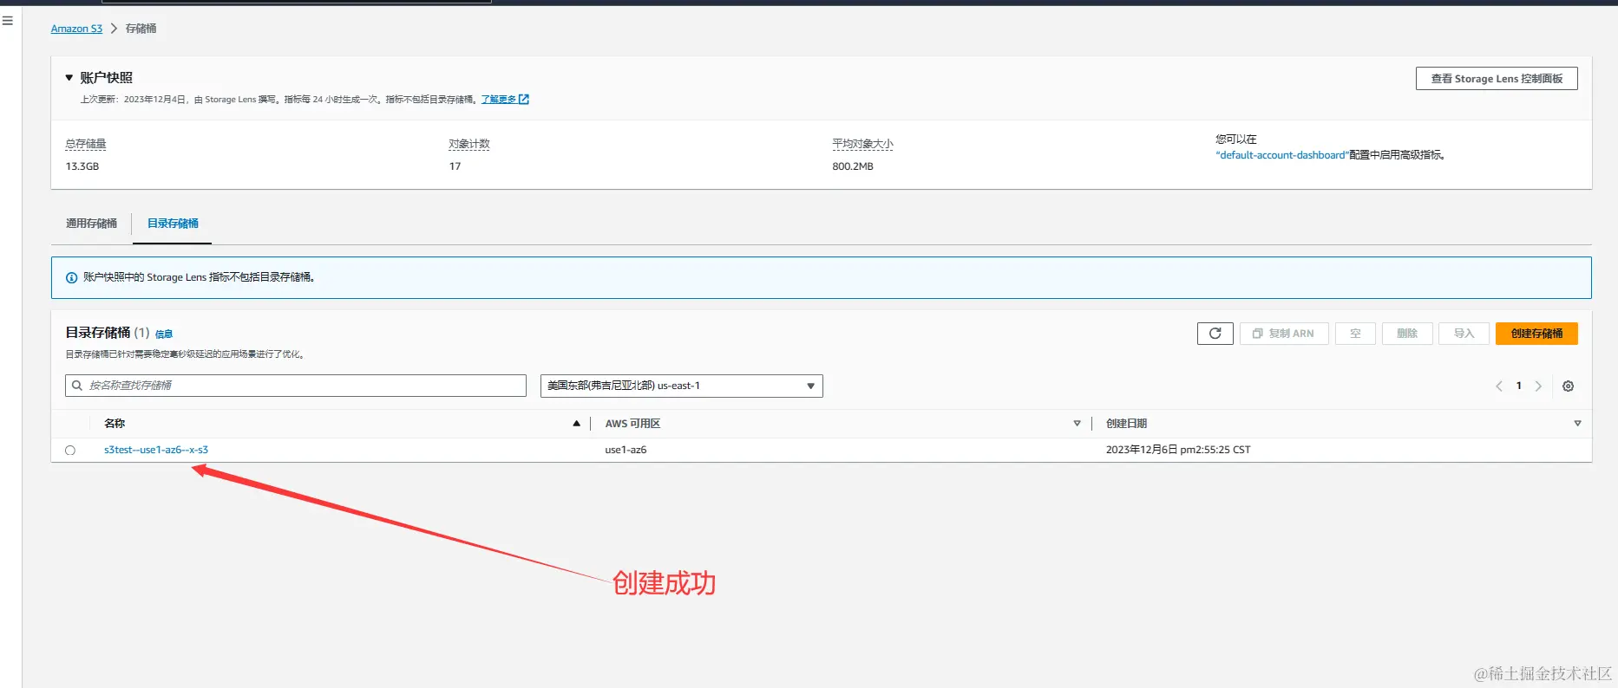This screenshot has height=688, width=1618.
Task: Open the 了解更多 external link
Action: (505, 100)
